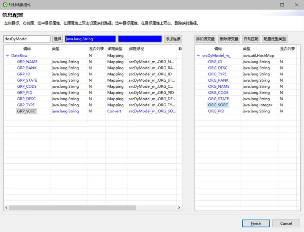Select the DataRow root row

pos(19,55)
